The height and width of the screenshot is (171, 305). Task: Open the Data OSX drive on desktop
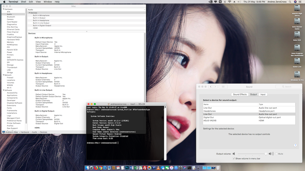click(297, 35)
